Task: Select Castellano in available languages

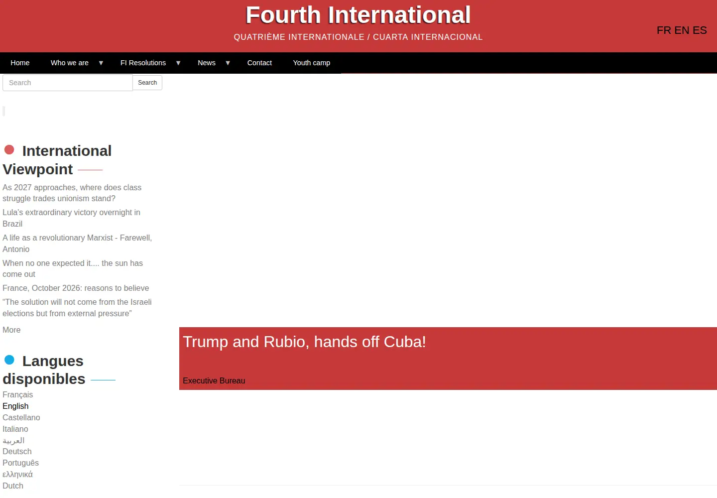Action: [21, 417]
